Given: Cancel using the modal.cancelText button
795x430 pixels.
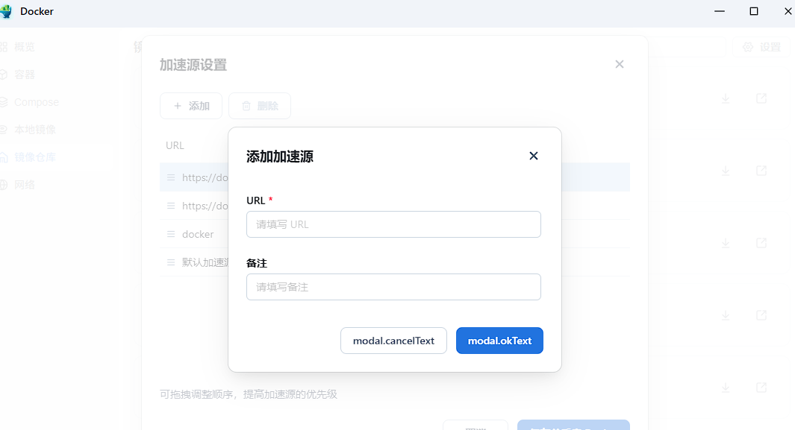Looking at the screenshot, I should click(x=393, y=341).
